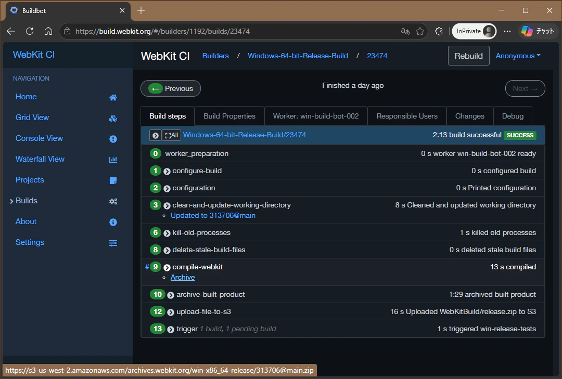This screenshot has height=379, width=562.
Task: Open the Console View navigation link
Action: pos(39,138)
